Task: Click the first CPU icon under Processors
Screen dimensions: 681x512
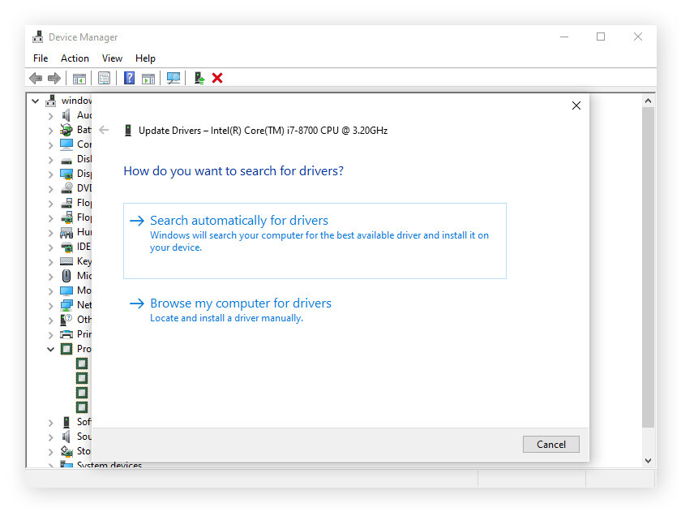Action: [80, 364]
